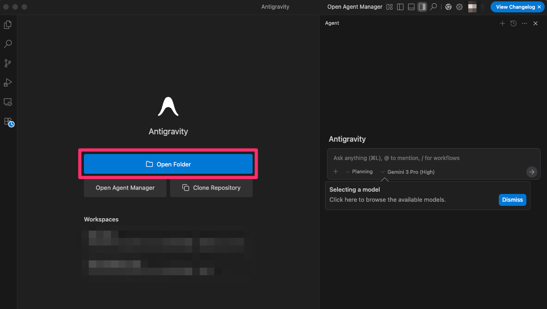Click the macOS red close window button
Viewport: 547px width, 309px height.
coord(6,7)
